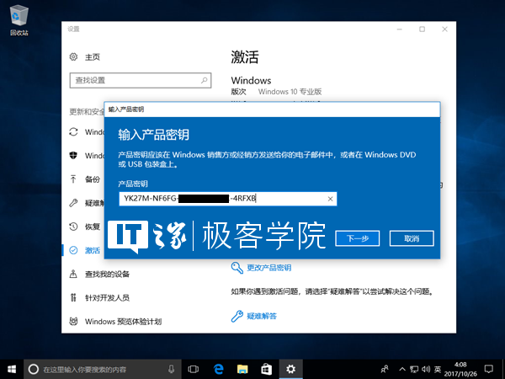Select Windows 预览体验计划 in the sidebar

[124, 322]
